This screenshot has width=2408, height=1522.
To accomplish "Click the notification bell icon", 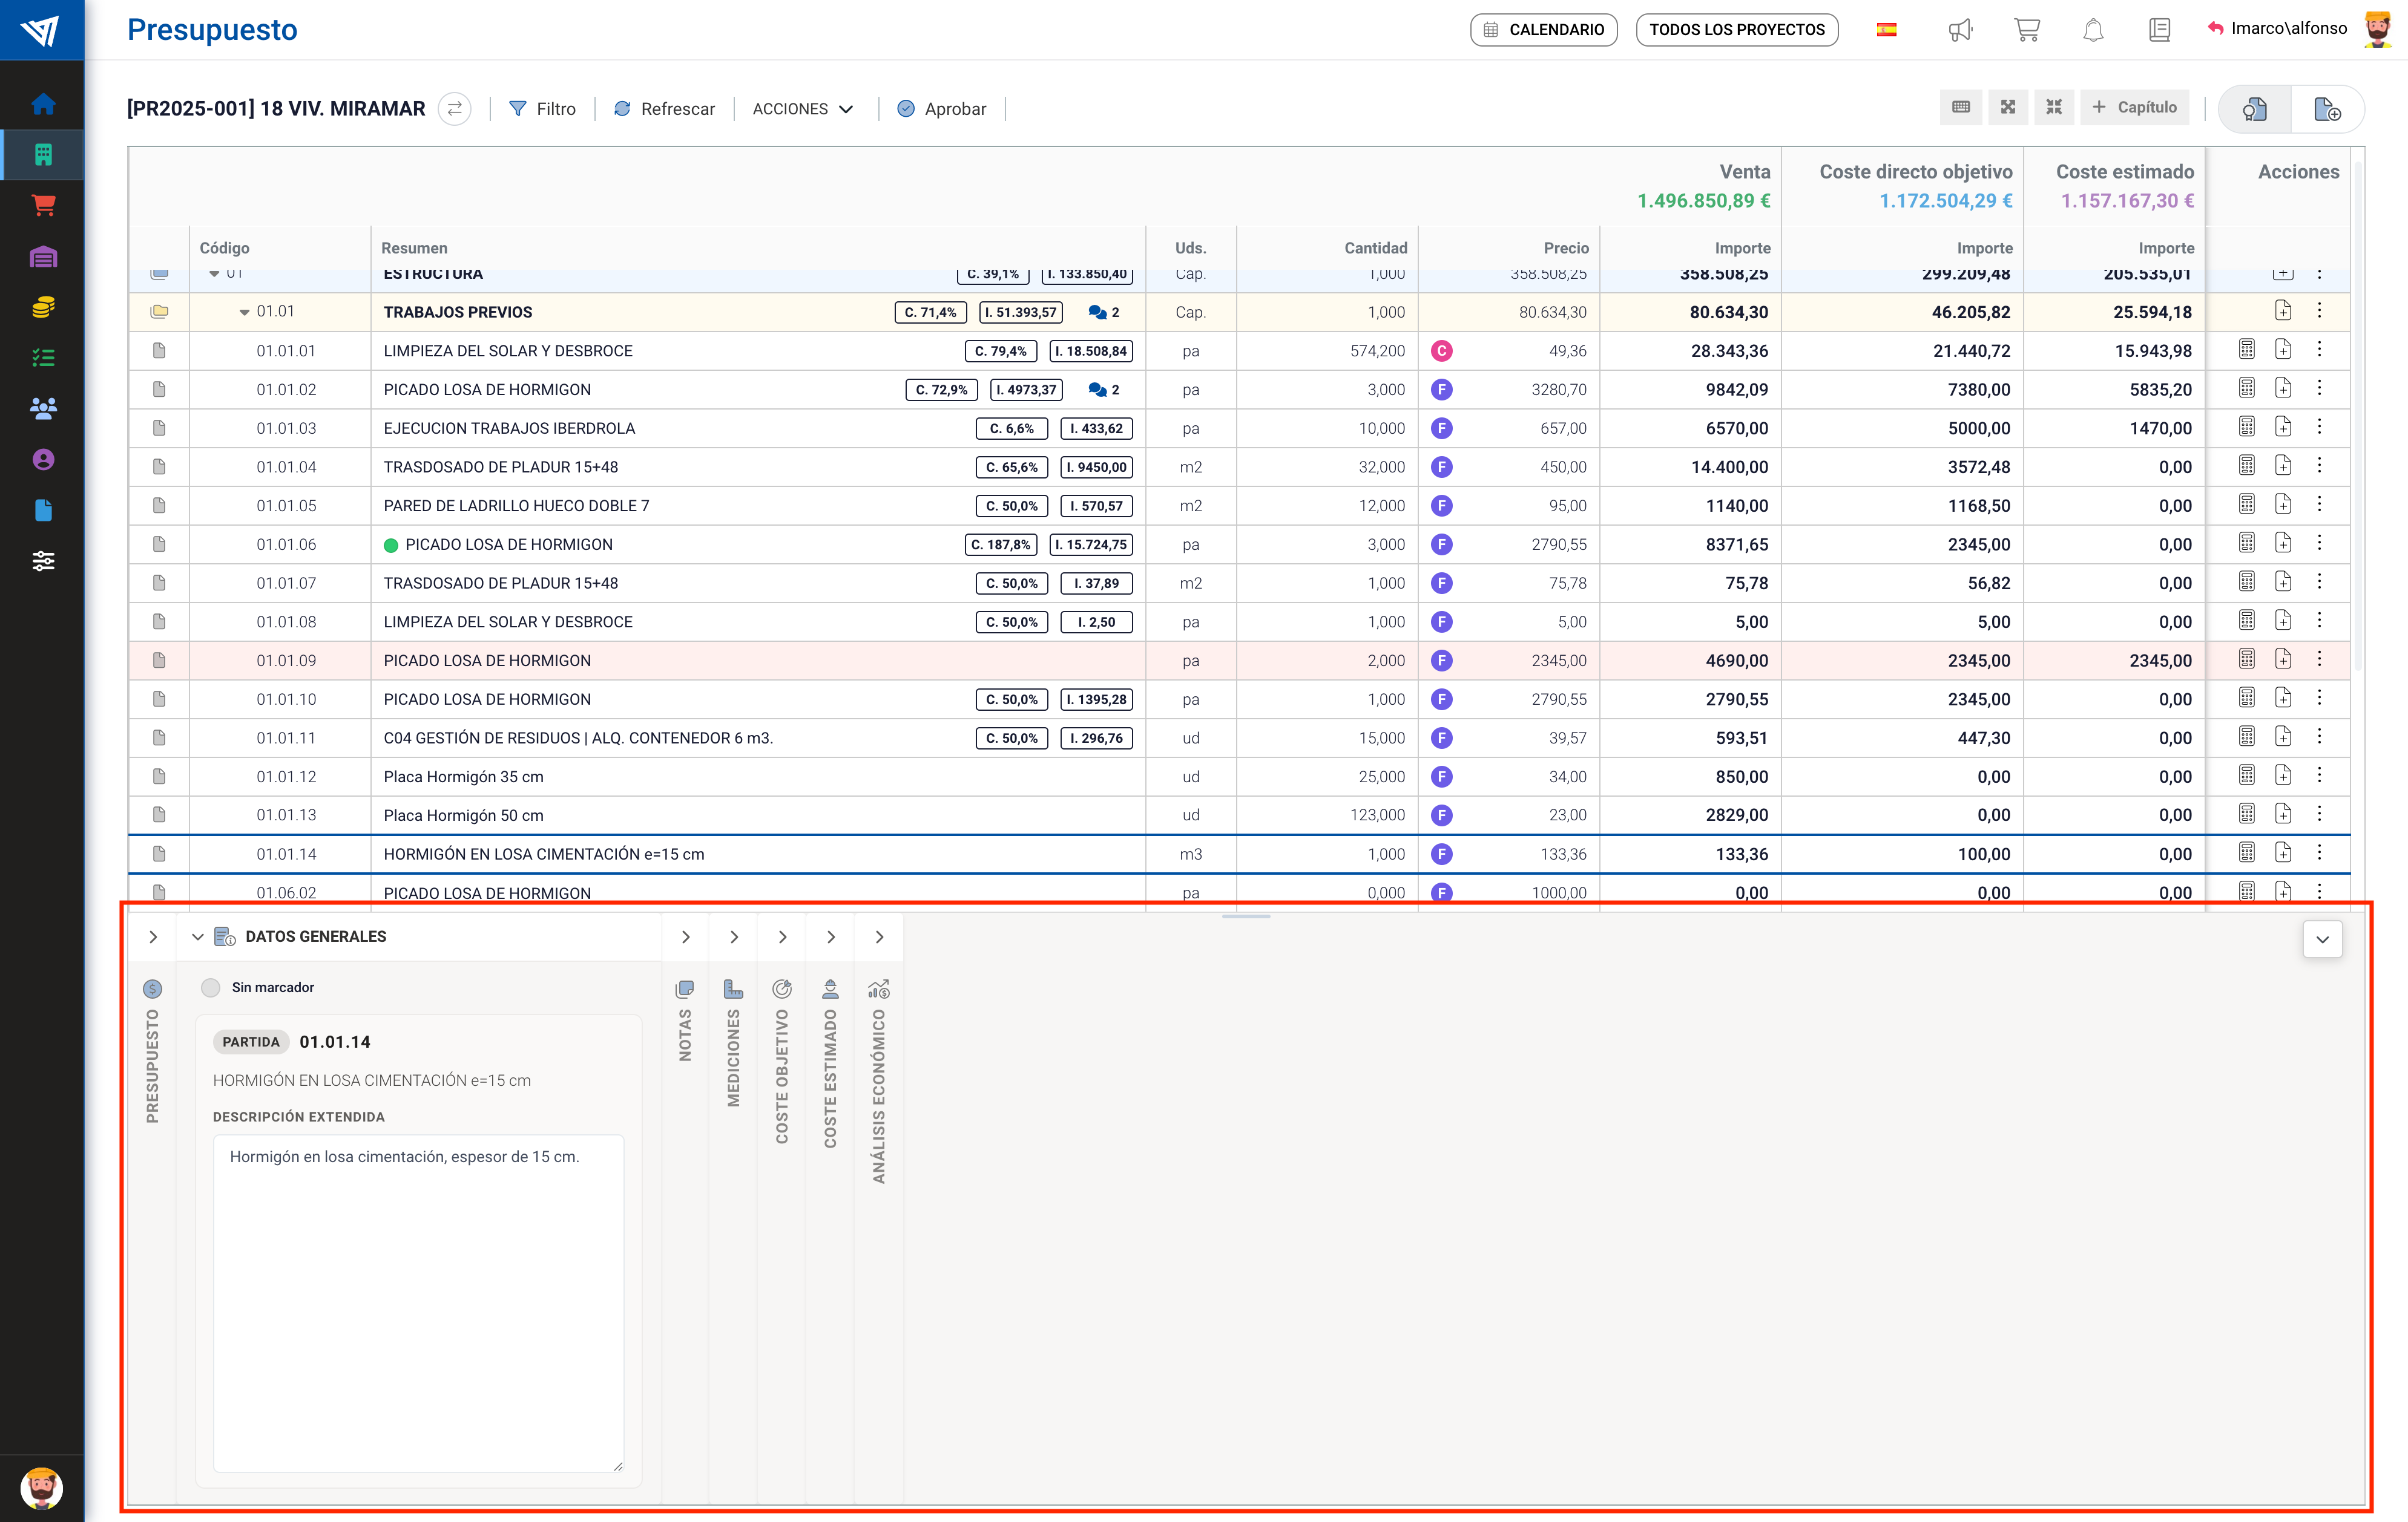I will click(2092, 30).
